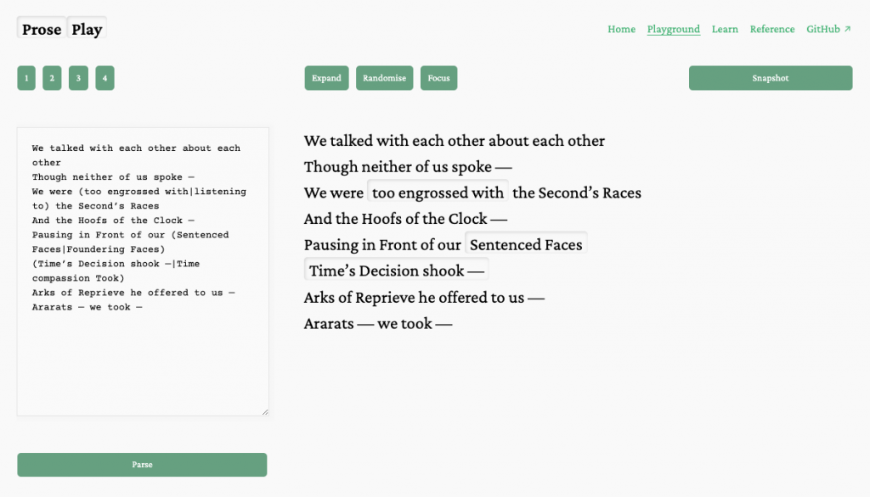Switch the 'Sentenced Faces' variant

526,244
